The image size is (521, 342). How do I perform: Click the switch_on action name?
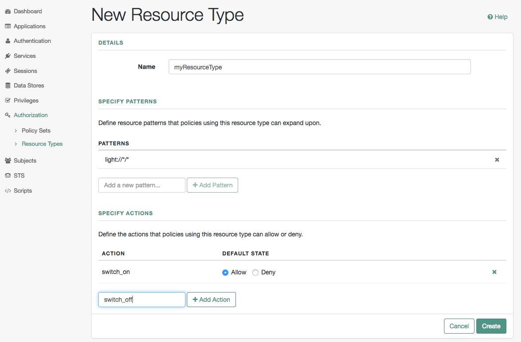click(x=116, y=272)
